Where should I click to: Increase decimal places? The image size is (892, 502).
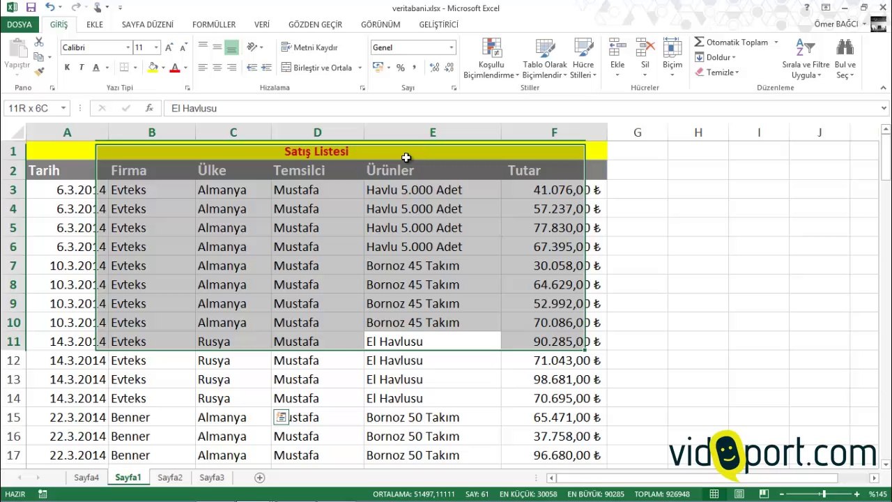pyautogui.click(x=434, y=68)
